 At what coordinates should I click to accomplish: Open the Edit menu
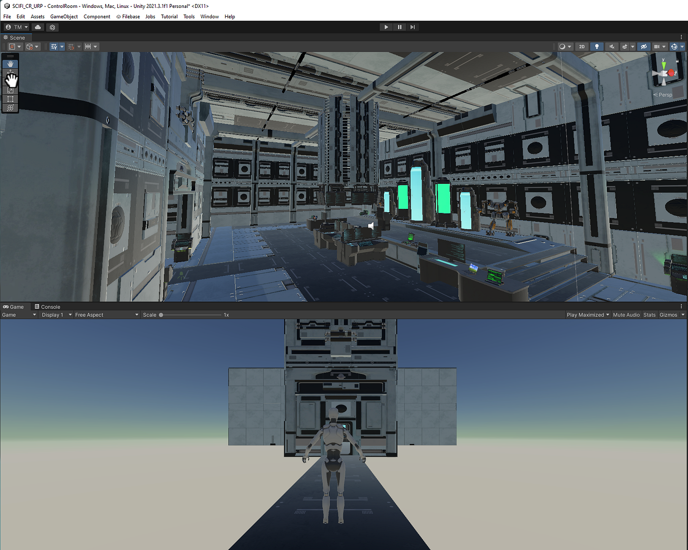point(21,16)
